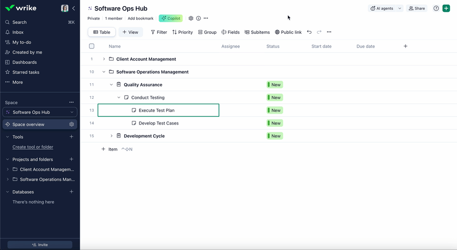Click the Create tool or folder link

(x=33, y=147)
